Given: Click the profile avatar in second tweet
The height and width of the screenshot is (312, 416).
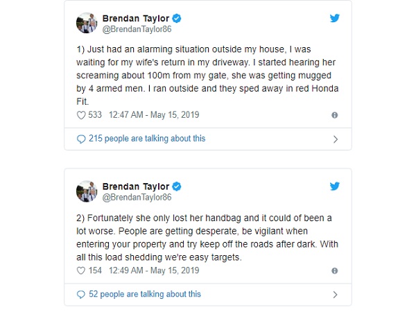Looking at the screenshot, I should click(85, 191).
